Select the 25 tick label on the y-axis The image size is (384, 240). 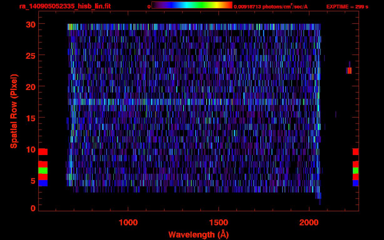pos(30,55)
